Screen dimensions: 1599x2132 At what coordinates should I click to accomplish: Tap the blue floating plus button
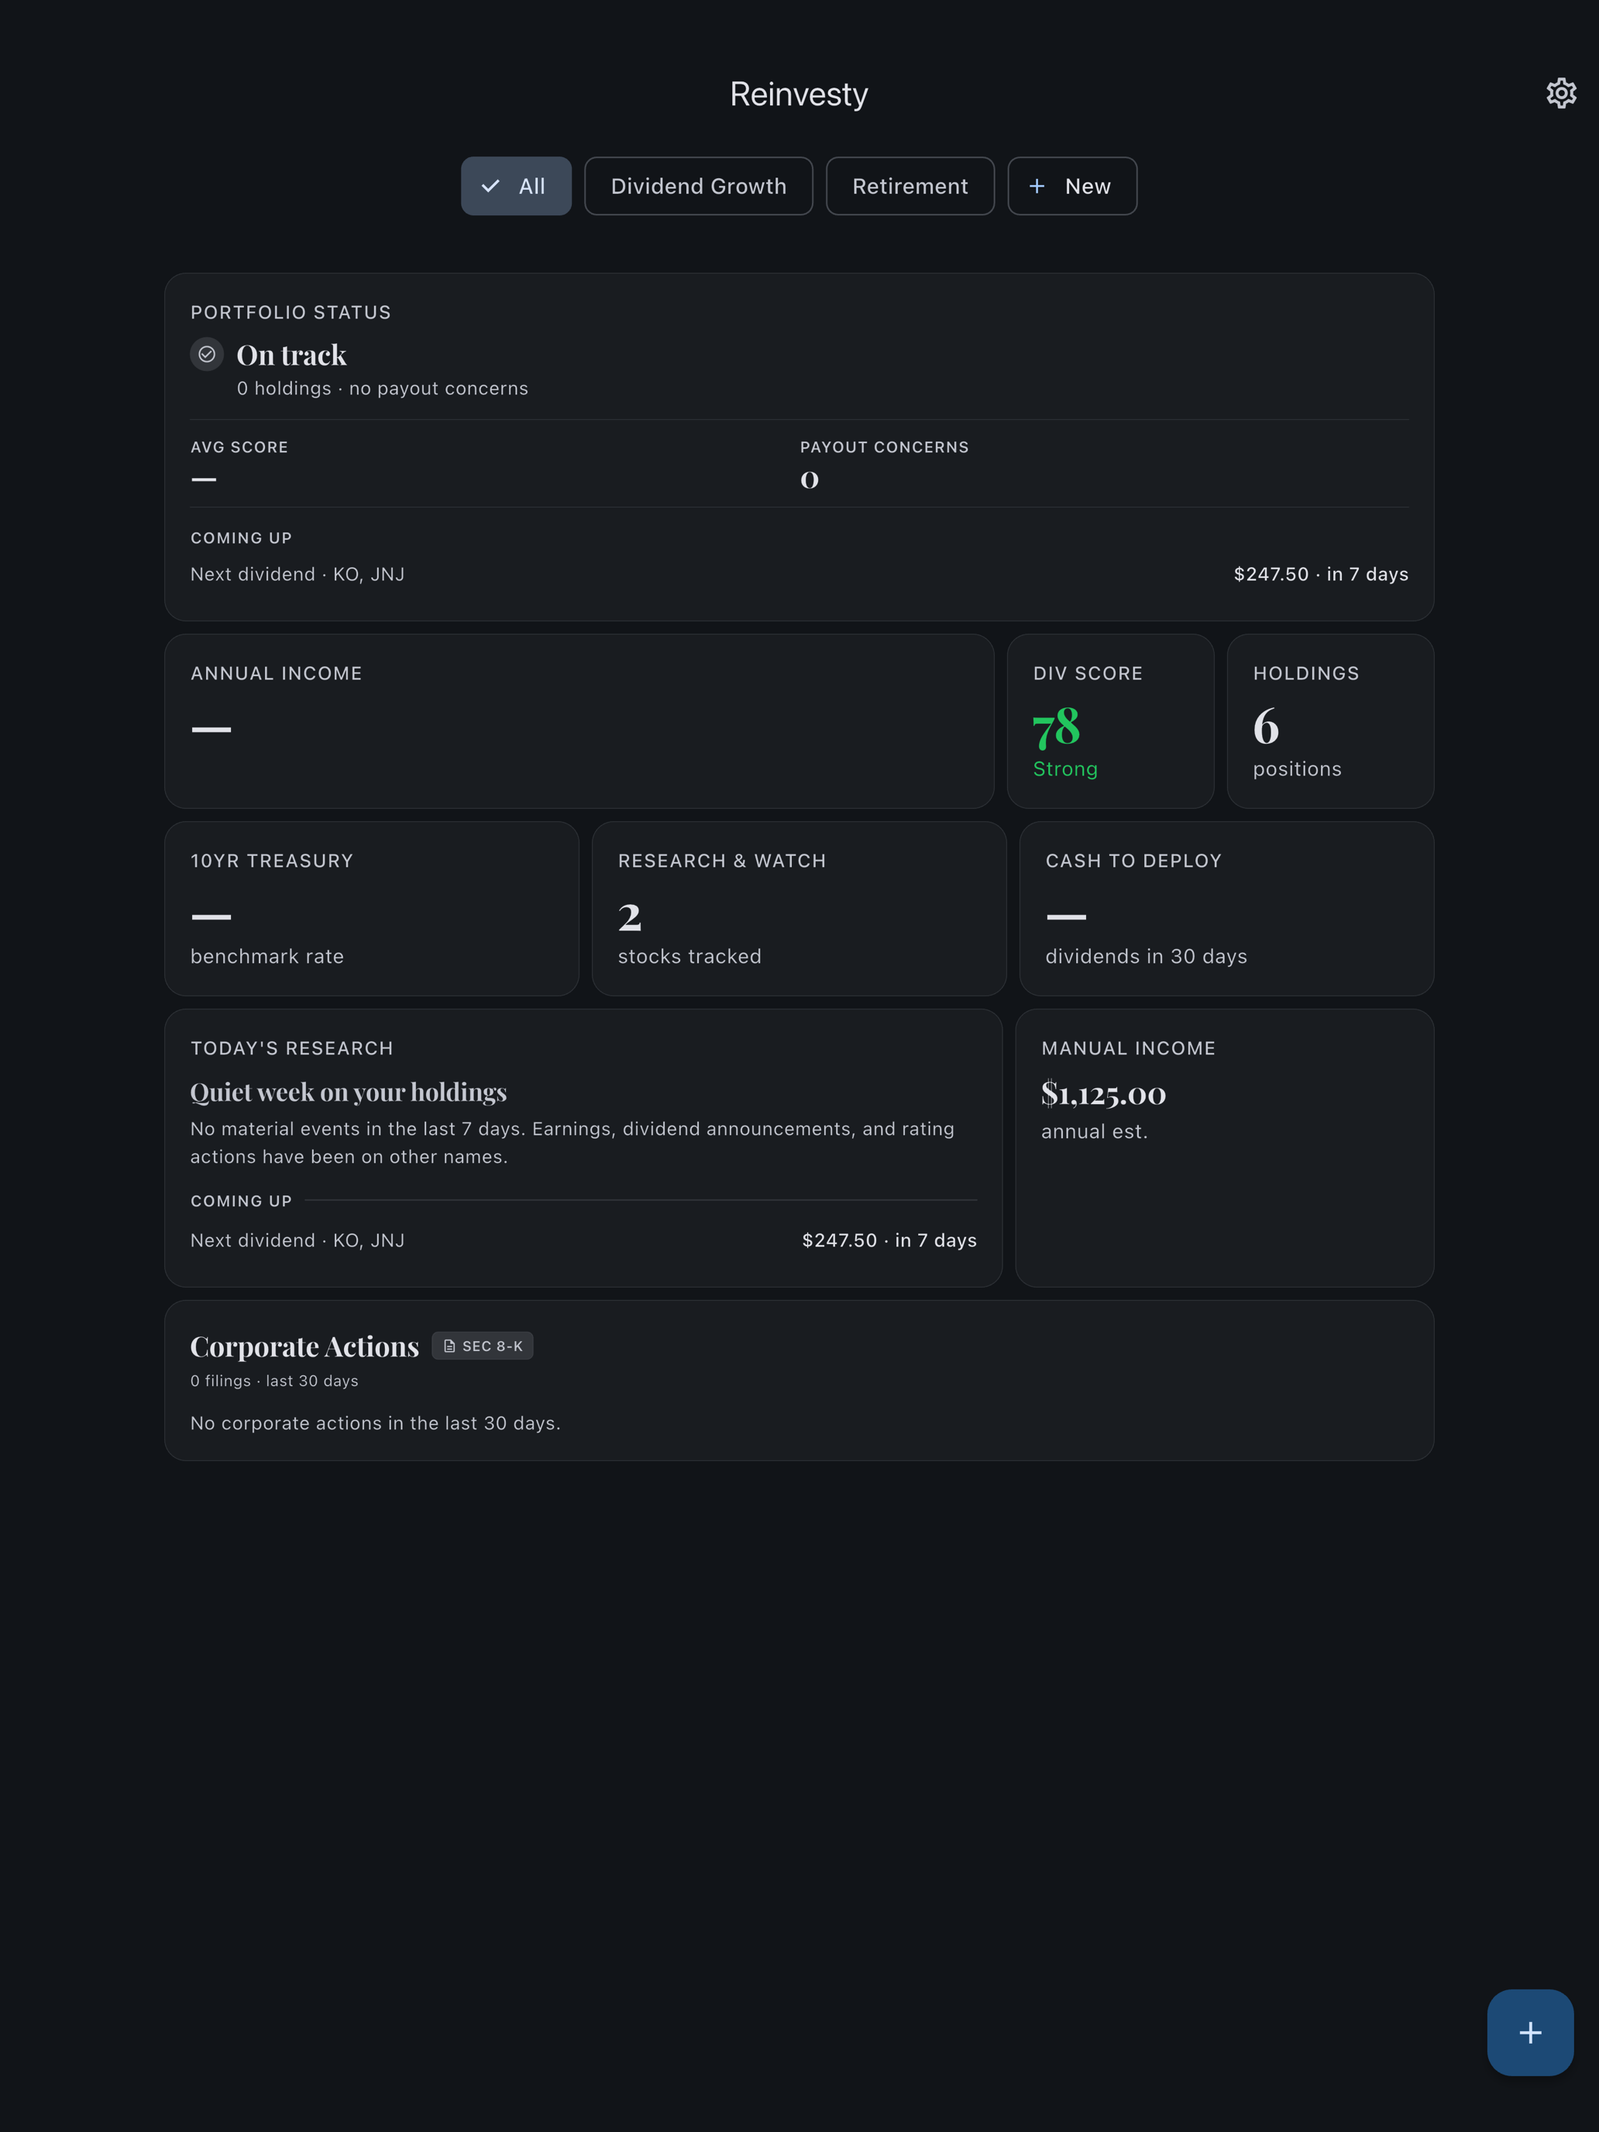(x=1529, y=2033)
